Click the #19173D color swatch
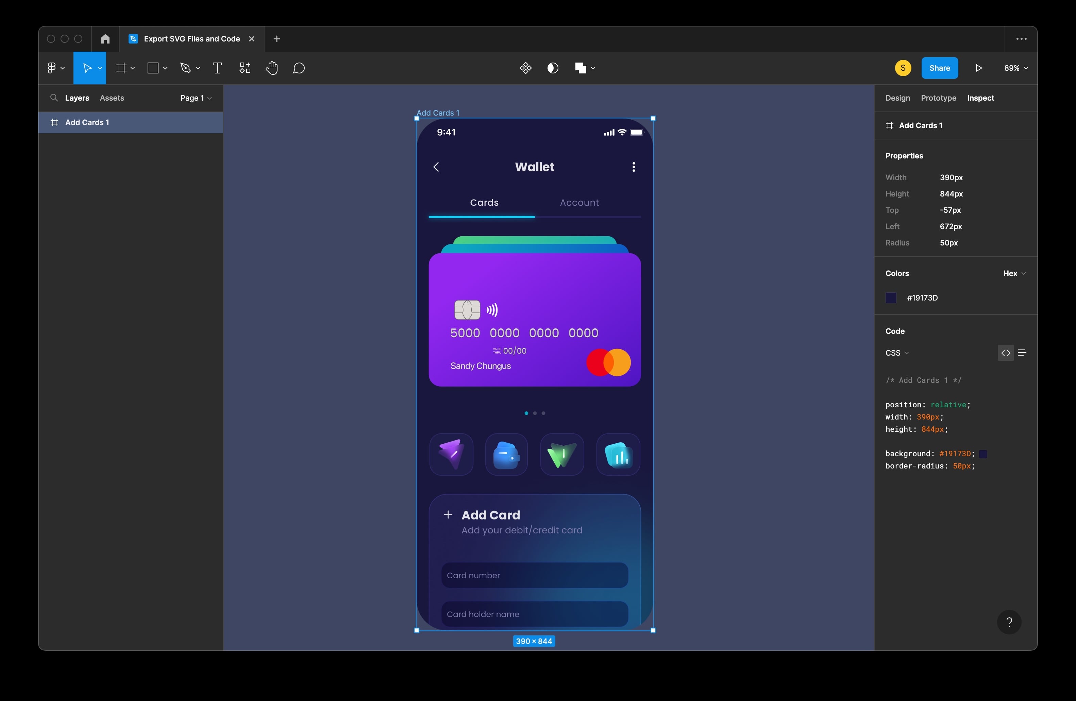 point(891,297)
